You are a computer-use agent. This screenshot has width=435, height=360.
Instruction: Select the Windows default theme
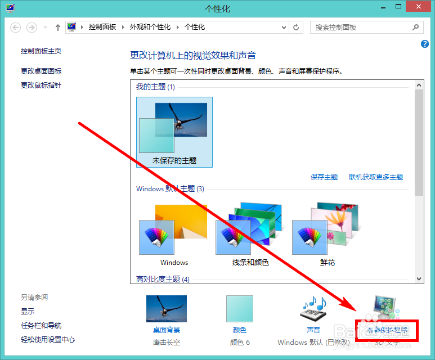(x=173, y=235)
